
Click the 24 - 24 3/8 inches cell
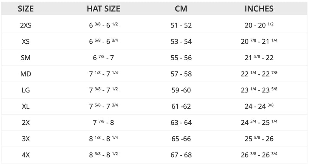[259, 107]
